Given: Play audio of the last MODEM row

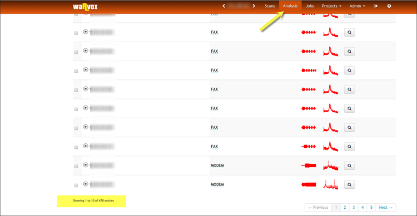Looking at the screenshot, I should [86, 184].
